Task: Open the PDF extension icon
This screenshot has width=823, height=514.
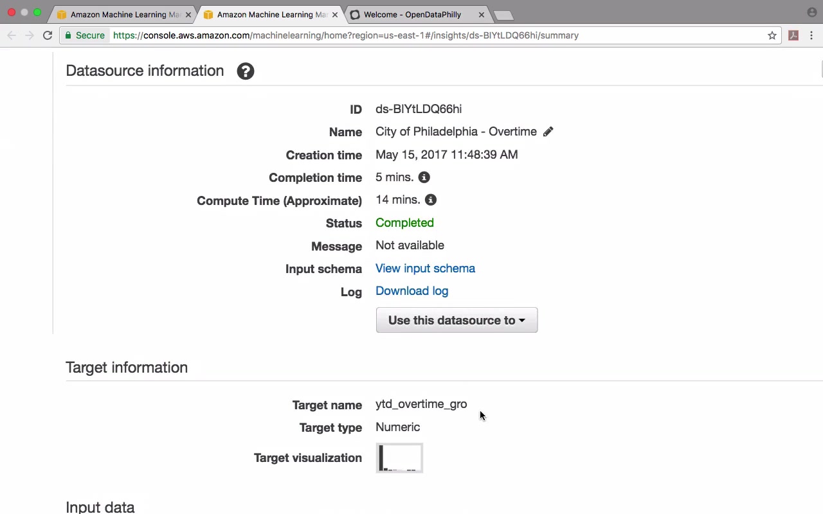Action: [x=793, y=35]
